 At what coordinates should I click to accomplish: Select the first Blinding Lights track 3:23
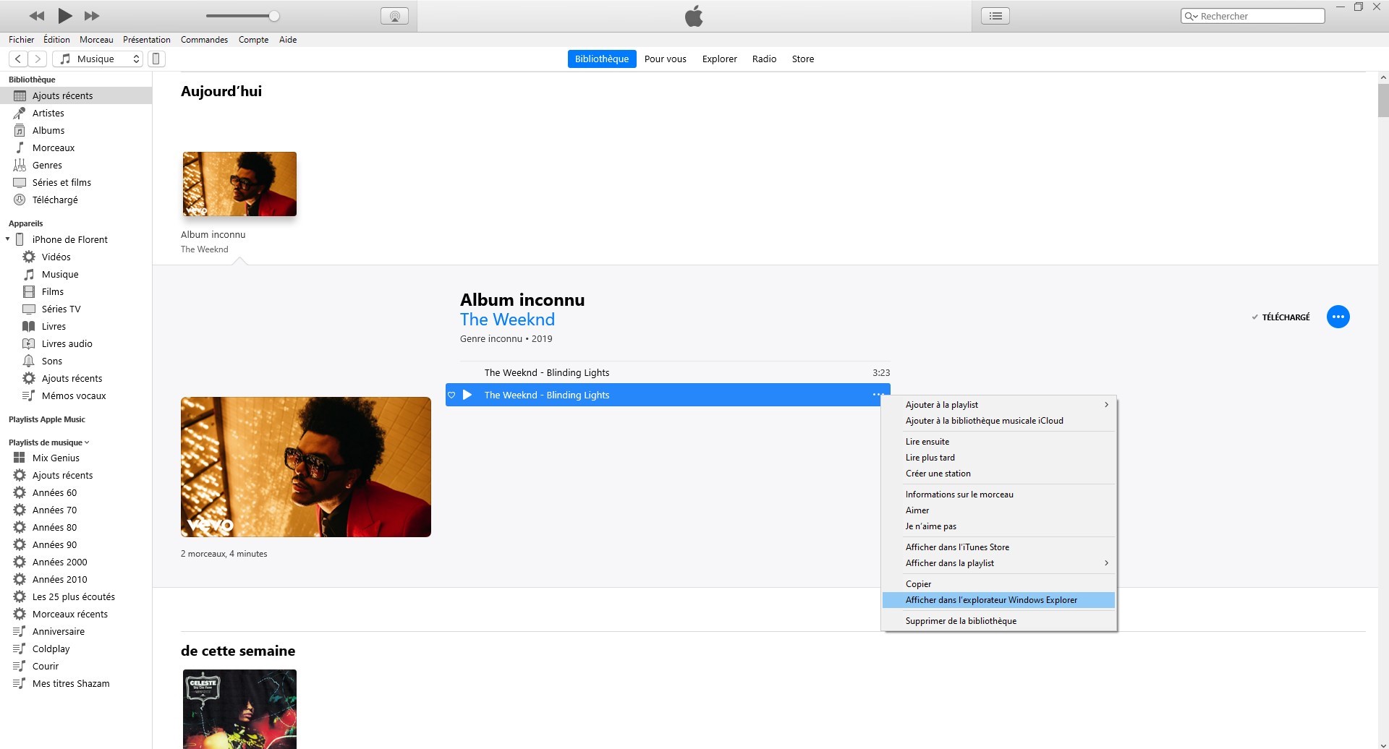pyautogui.click(x=675, y=372)
